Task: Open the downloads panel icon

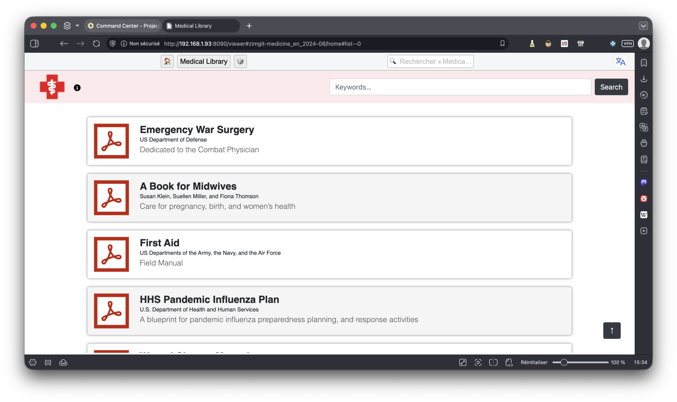Action: (644, 79)
